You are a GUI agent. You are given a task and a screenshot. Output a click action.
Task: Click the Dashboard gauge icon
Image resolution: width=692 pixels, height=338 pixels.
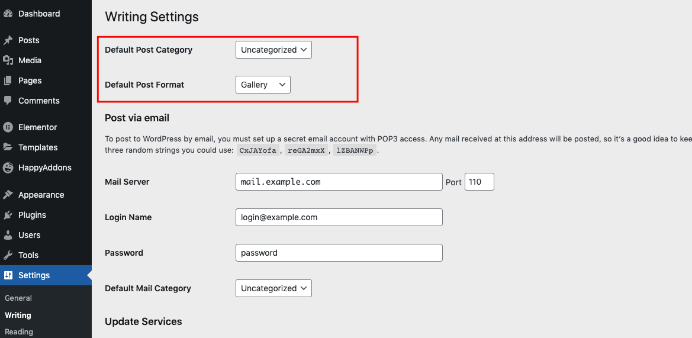pyautogui.click(x=8, y=14)
